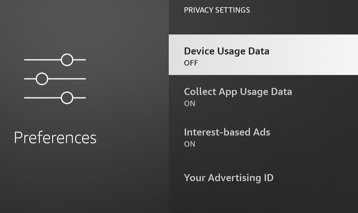Click the top slider knob in Preferences icon
The height and width of the screenshot is (213, 358).
(67, 60)
